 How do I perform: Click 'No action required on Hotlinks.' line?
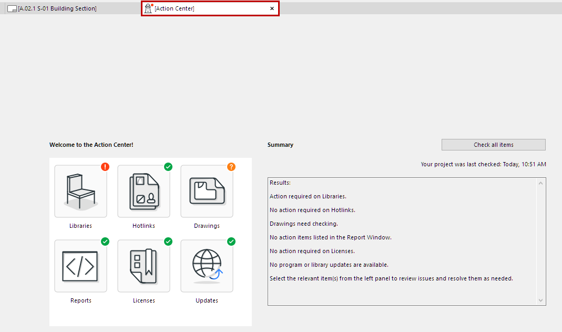[312, 210]
